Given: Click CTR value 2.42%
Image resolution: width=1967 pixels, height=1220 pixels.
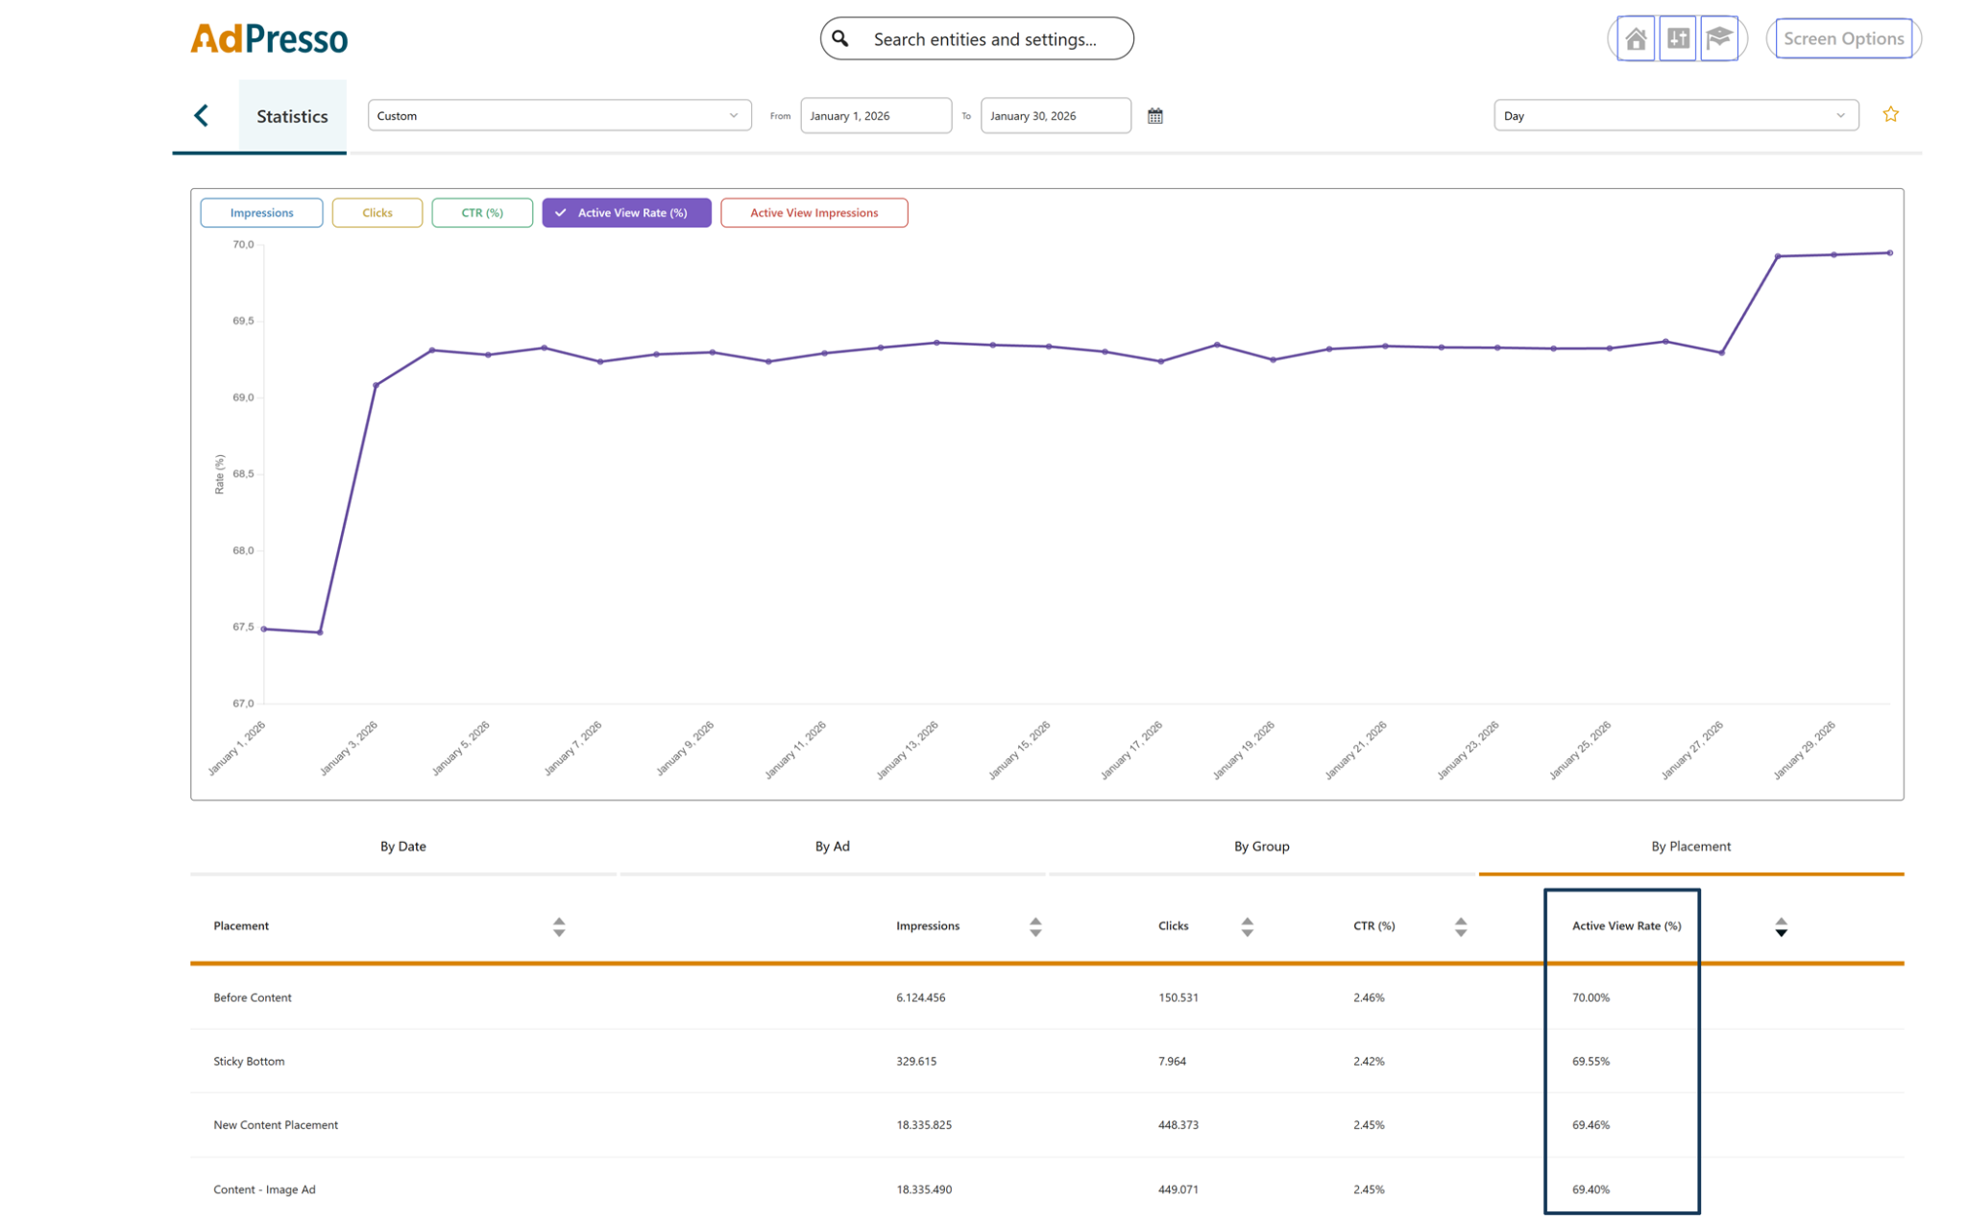Looking at the screenshot, I should click(1369, 1061).
